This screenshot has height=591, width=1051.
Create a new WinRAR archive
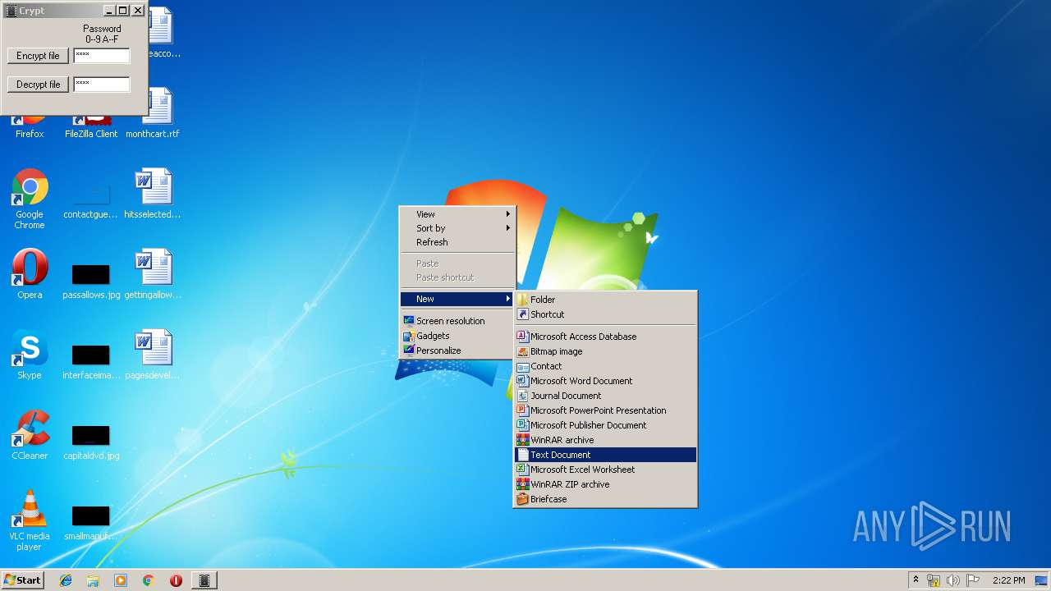pos(605,440)
